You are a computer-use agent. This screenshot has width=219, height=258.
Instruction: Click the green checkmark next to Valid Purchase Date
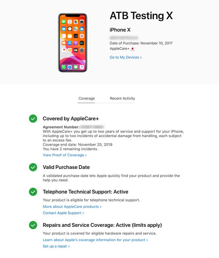point(33,167)
